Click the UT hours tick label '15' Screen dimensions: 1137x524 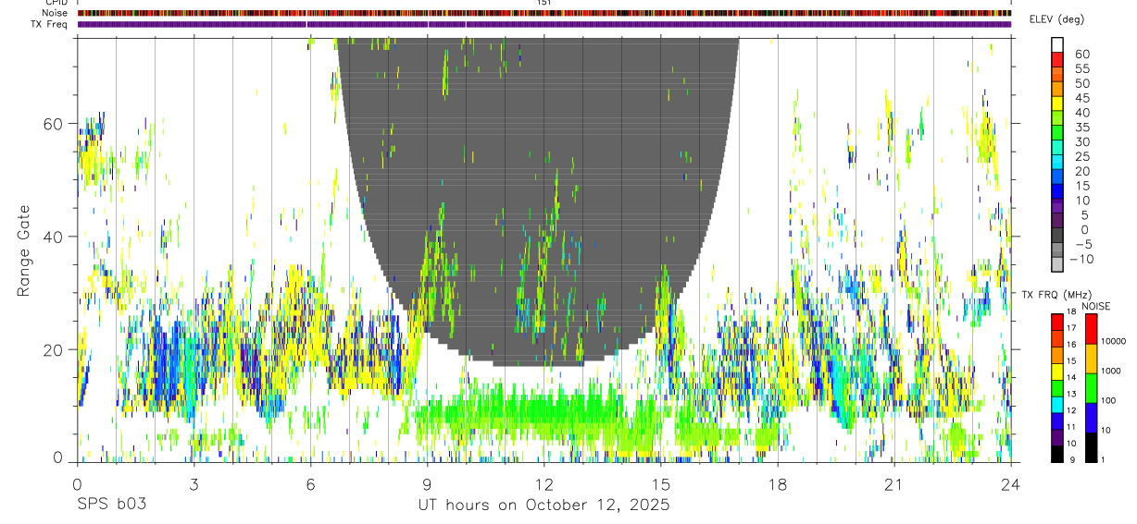pos(660,484)
